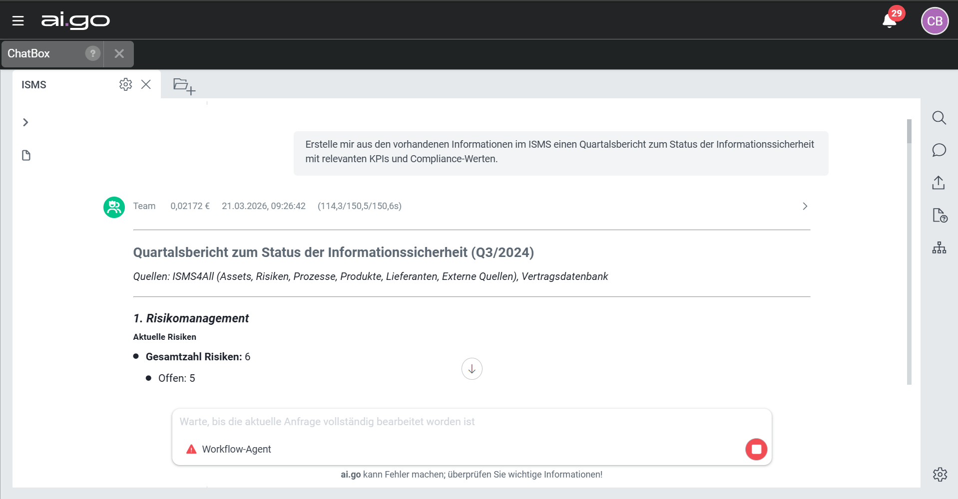958x499 pixels.
Task: Click the chat vertical scrollbar
Action: tap(909, 249)
